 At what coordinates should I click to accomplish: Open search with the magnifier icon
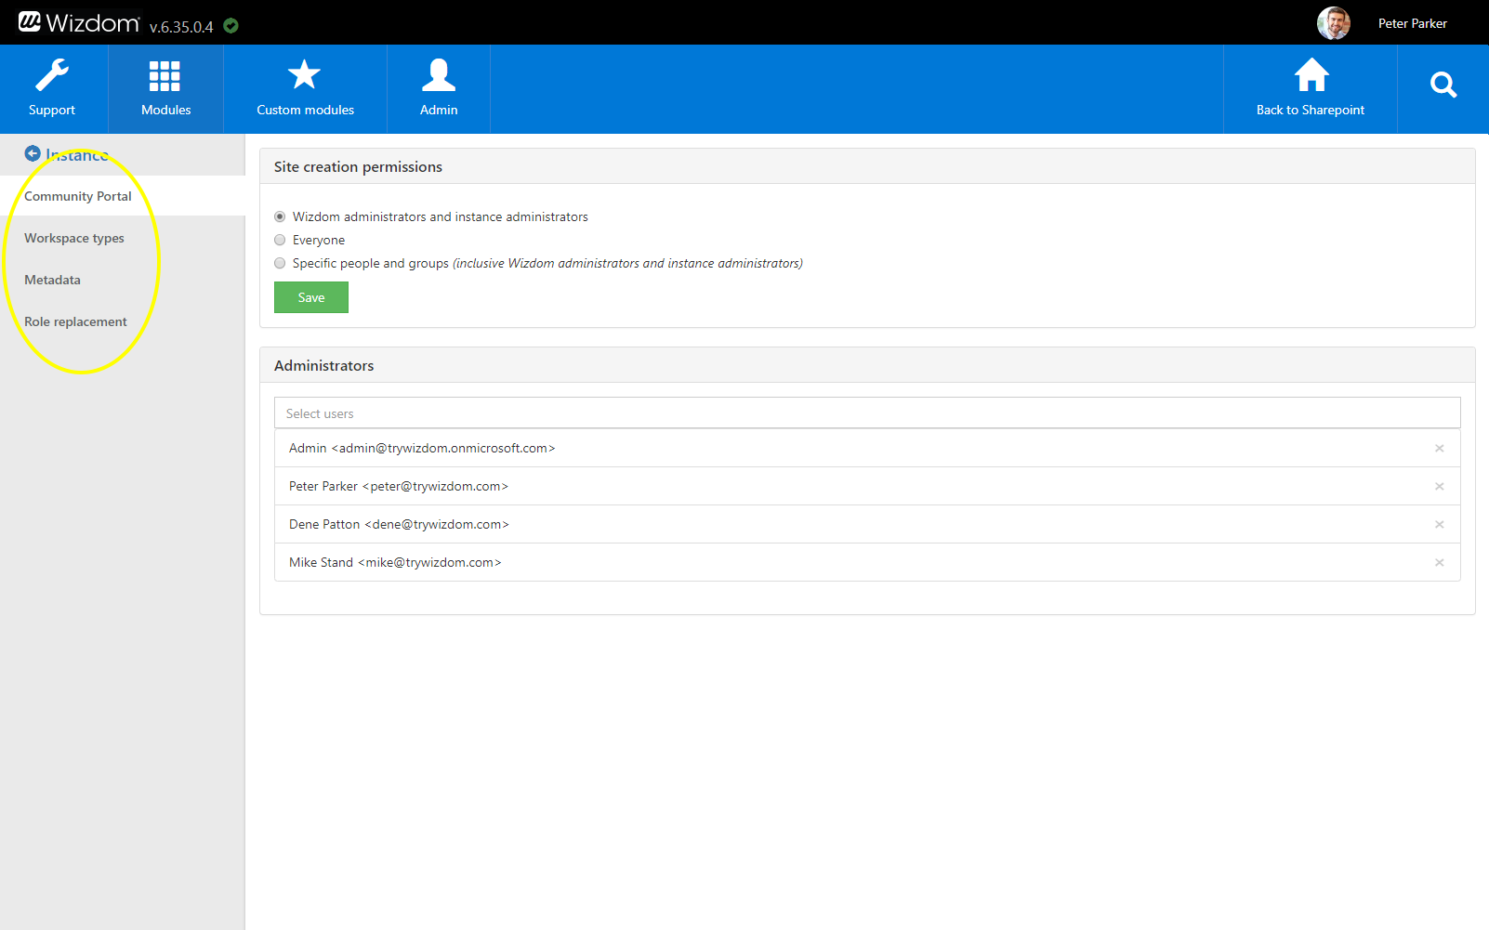coord(1443,85)
